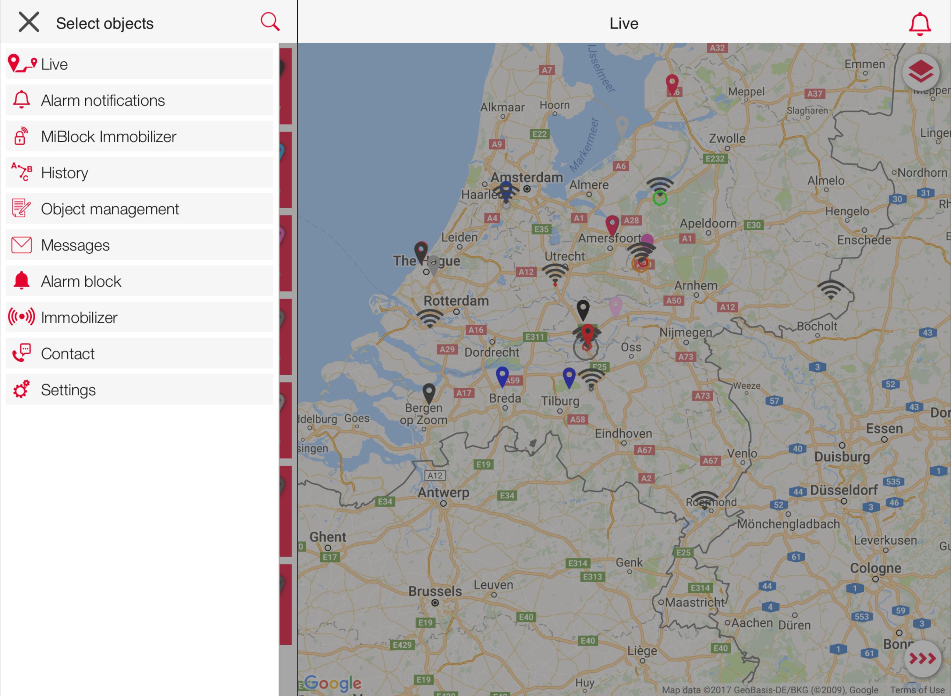Viewport: 951px width, 696px height.
Task: Click the Live title above the map
Action: pyautogui.click(x=623, y=23)
